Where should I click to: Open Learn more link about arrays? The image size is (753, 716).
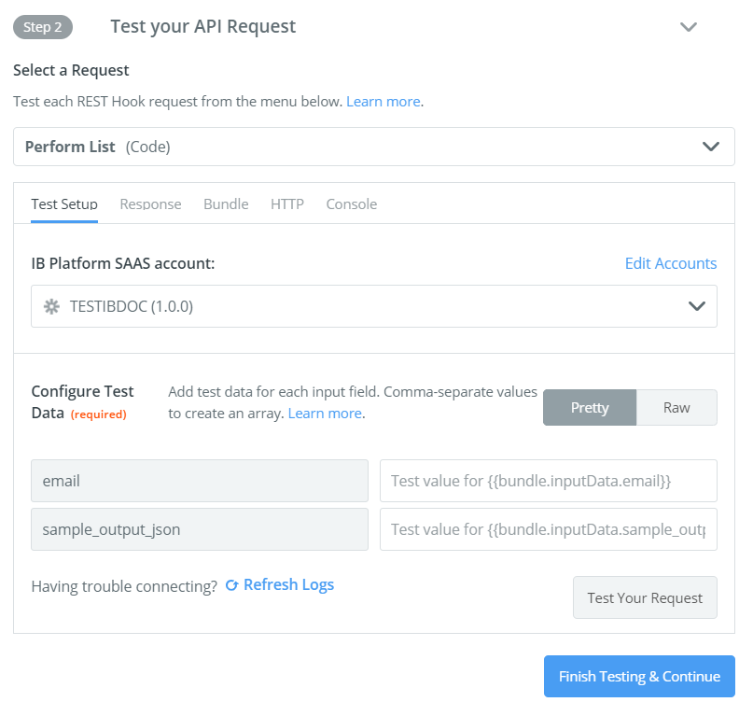coord(325,414)
